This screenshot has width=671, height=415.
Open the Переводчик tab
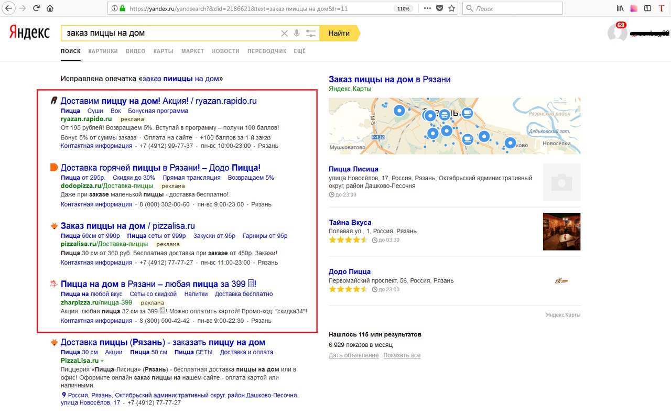[x=267, y=51]
